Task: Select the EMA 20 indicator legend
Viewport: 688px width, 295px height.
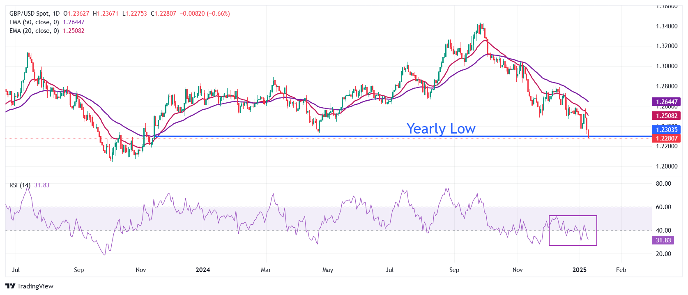Action: pos(34,31)
